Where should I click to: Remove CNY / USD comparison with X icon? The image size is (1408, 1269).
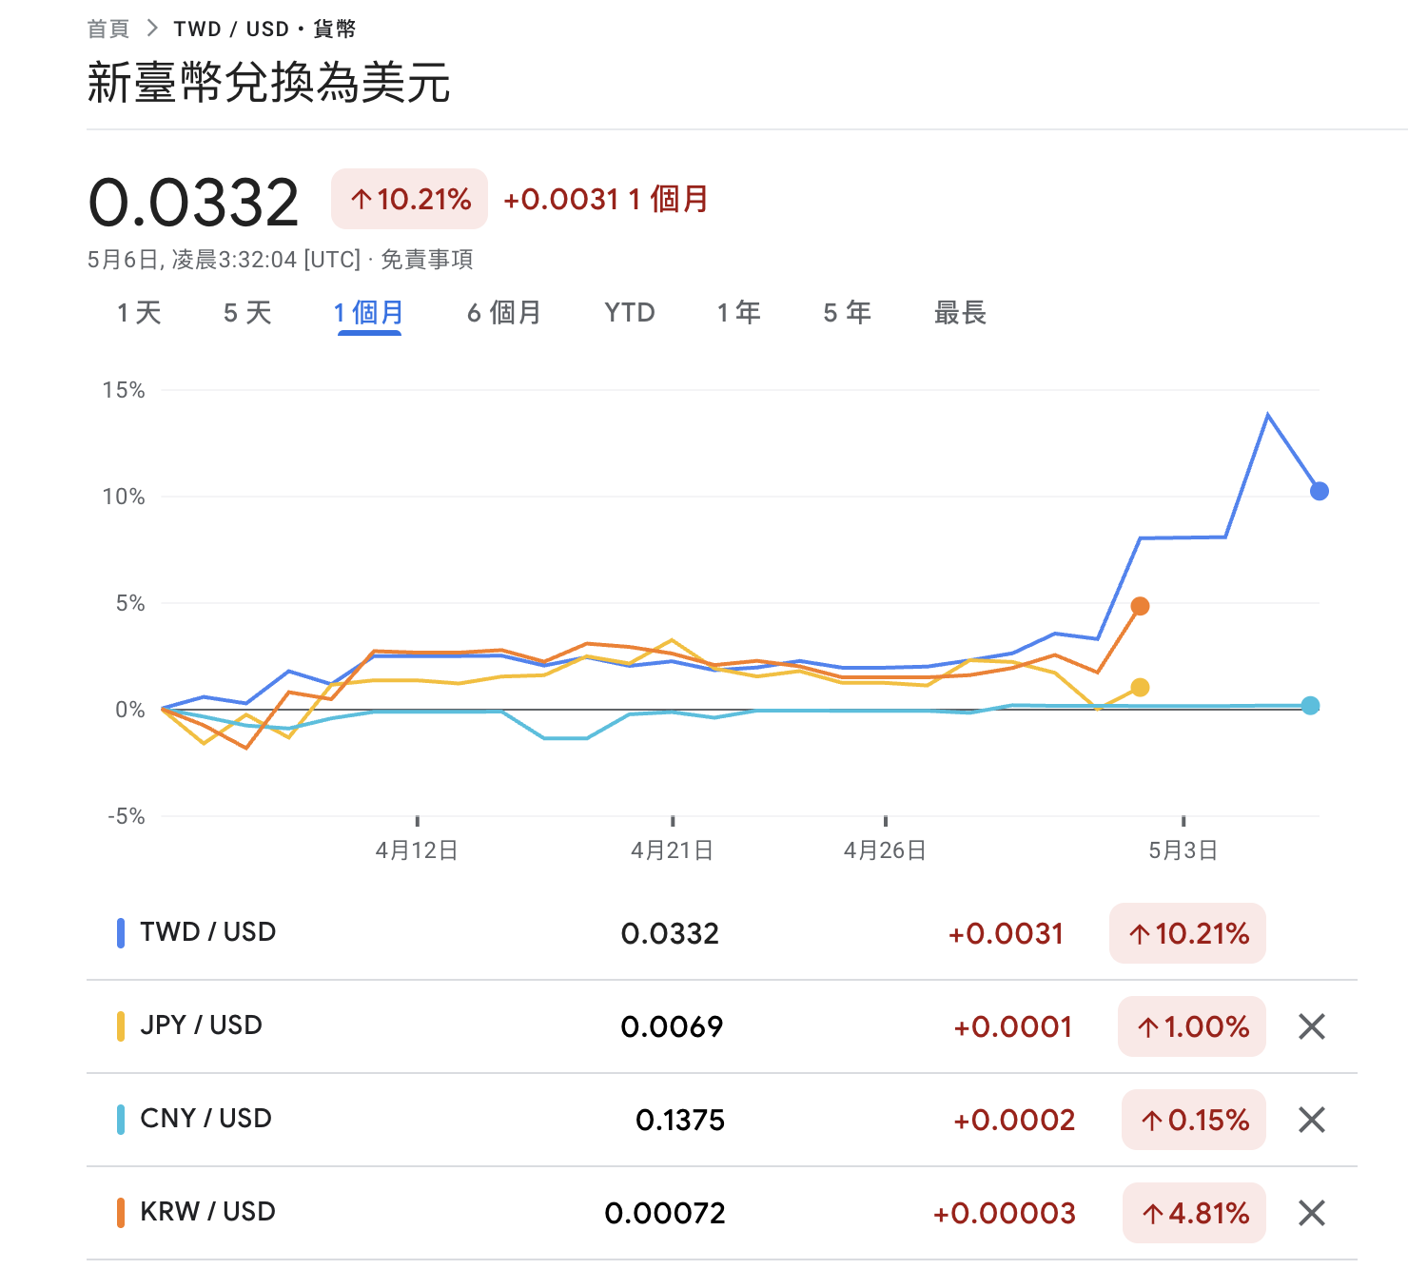tap(1312, 1120)
